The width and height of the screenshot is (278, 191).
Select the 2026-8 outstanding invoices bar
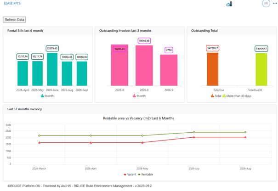[144, 66]
